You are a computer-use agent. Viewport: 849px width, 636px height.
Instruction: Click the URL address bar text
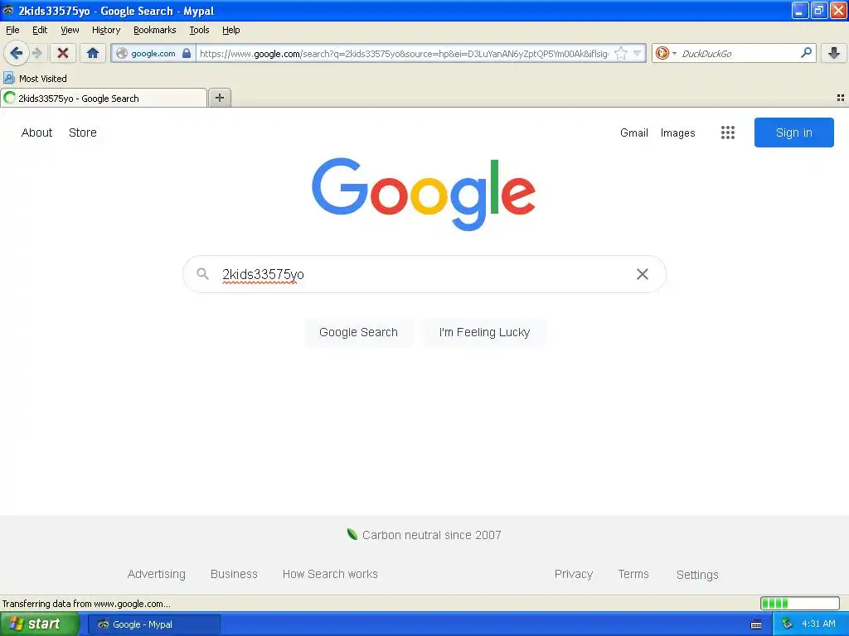click(404, 54)
